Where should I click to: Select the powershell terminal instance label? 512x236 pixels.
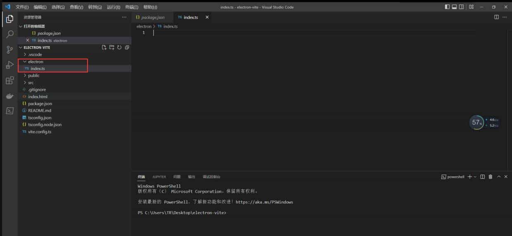click(453, 177)
